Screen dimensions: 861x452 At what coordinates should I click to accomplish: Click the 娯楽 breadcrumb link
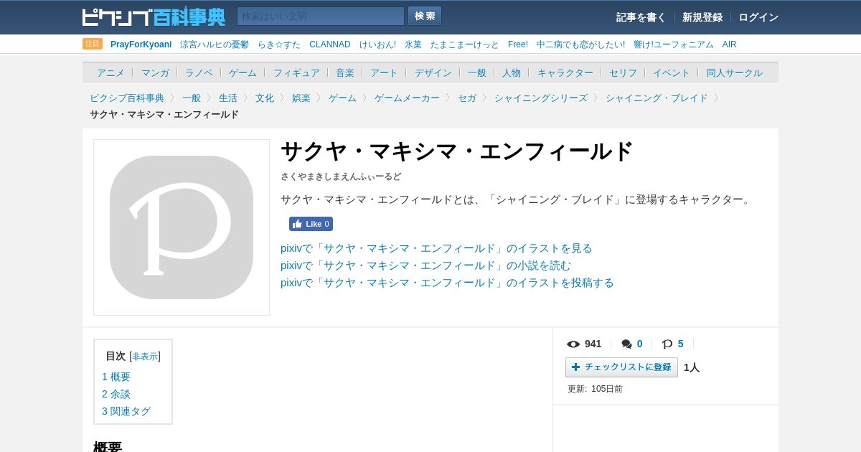click(x=301, y=98)
